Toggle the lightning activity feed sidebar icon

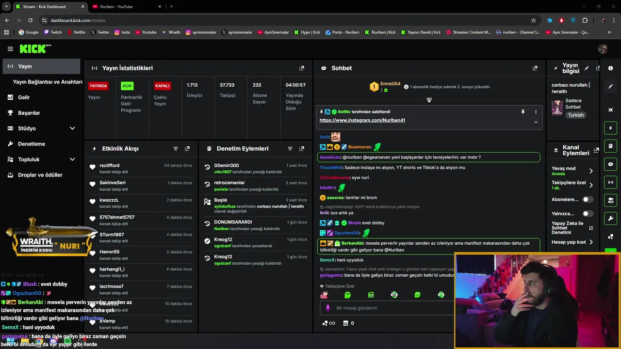(611, 128)
